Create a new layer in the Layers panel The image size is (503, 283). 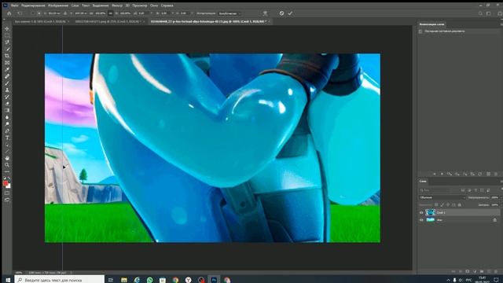point(489,271)
